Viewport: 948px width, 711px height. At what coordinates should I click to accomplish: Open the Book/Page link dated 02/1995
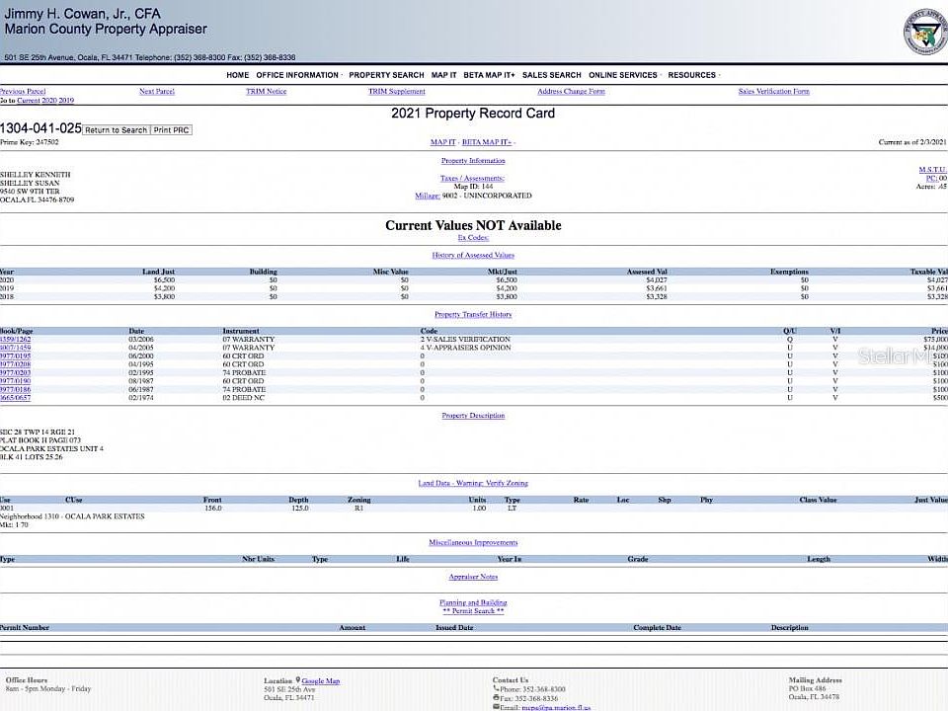coord(15,373)
